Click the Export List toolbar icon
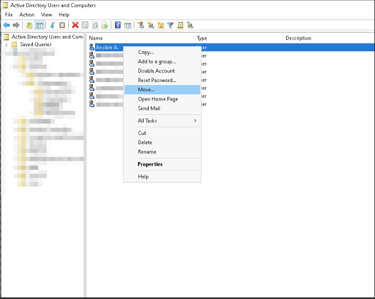The height and width of the screenshot is (299, 375). (105, 25)
